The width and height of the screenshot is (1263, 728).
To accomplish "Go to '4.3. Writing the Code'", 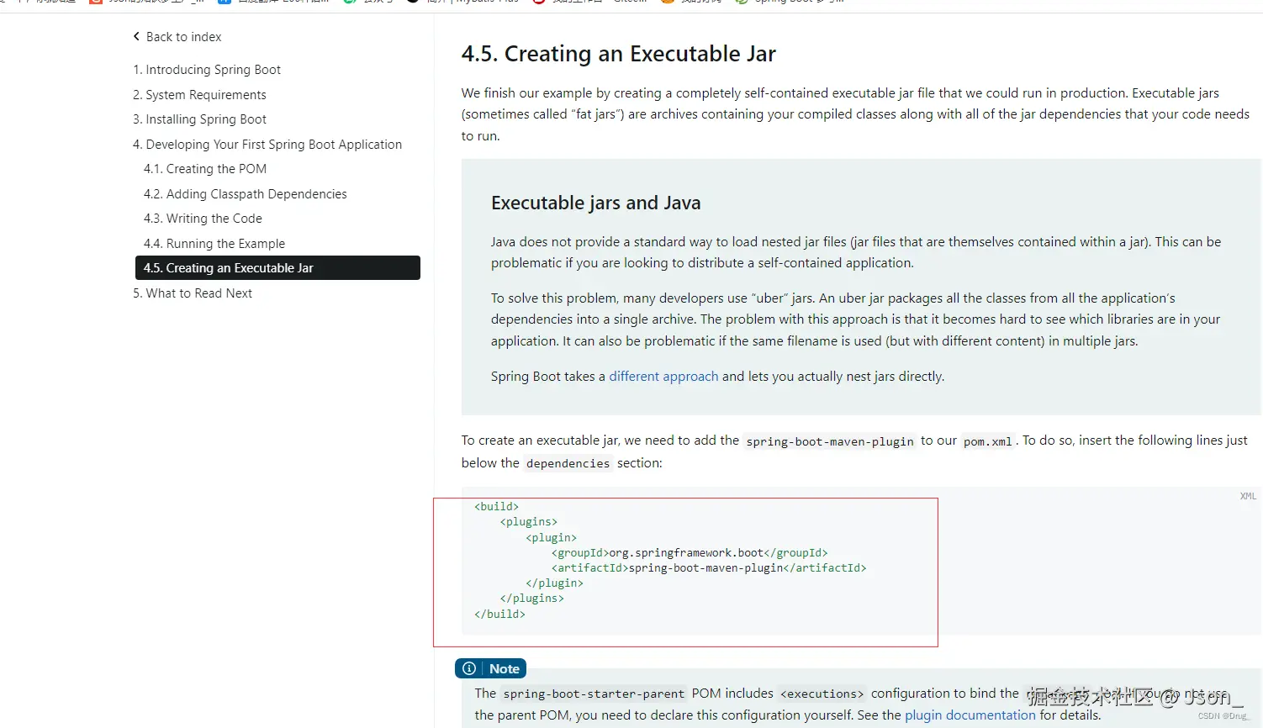I will click(203, 219).
